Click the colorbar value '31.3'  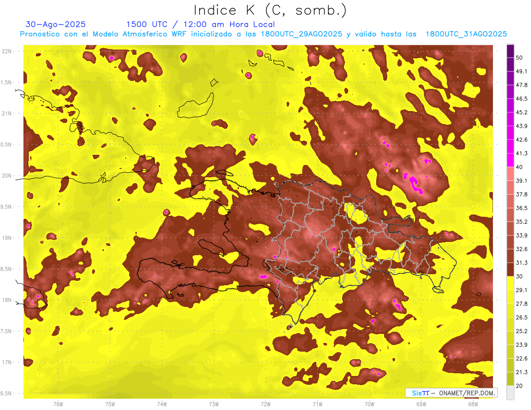pyautogui.click(x=522, y=263)
